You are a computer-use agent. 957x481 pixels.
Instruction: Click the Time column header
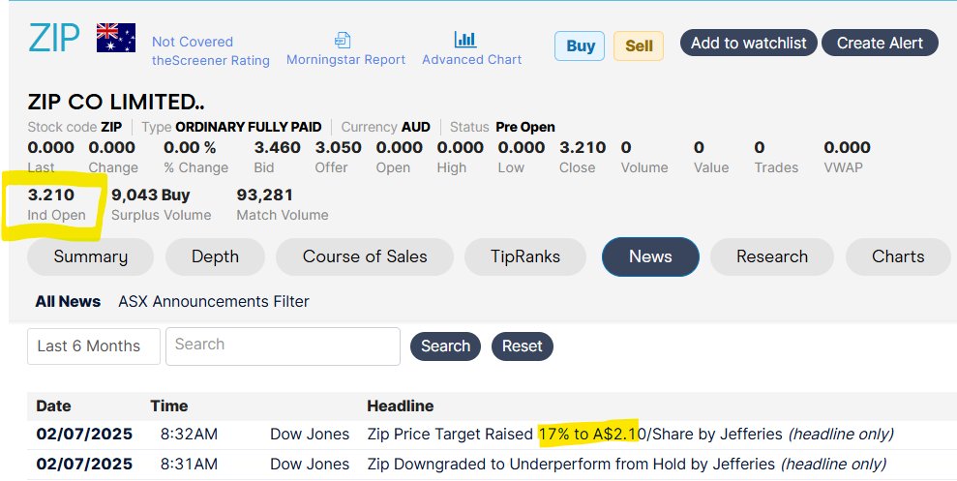[169, 406]
